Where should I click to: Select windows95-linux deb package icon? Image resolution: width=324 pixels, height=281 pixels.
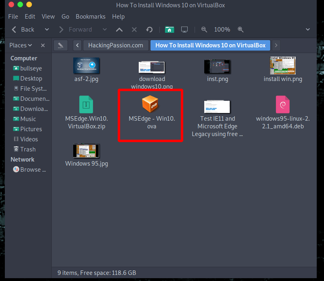(x=283, y=104)
